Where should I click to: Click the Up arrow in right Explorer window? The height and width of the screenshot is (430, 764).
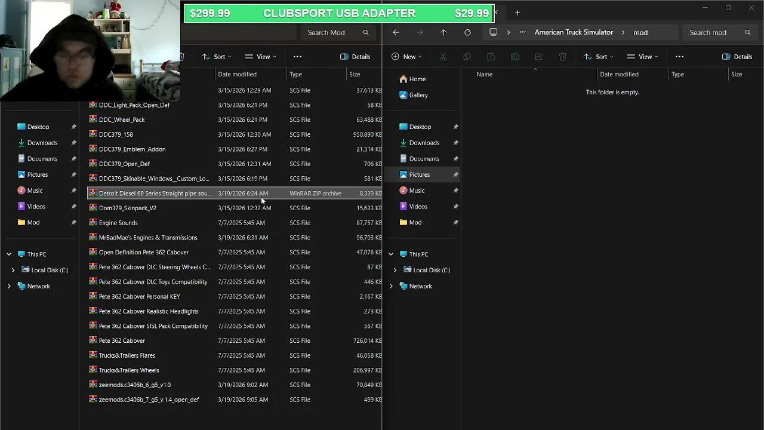pos(443,32)
